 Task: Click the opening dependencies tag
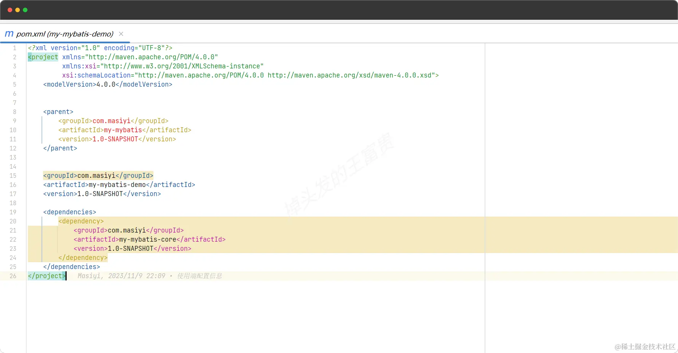70,212
